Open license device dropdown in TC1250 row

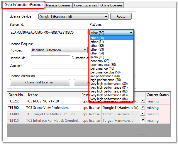click(143, 101)
